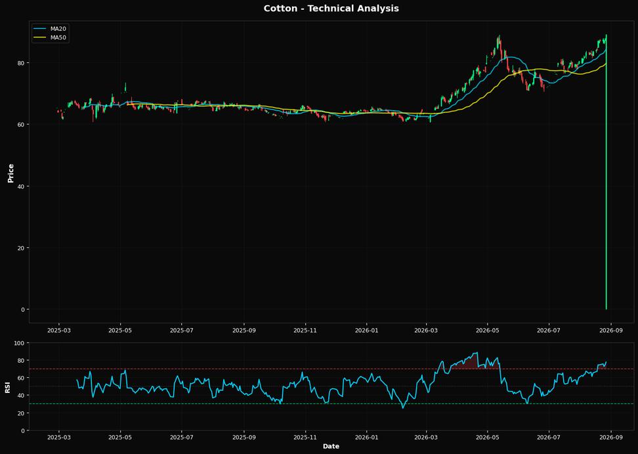Click the 2025-05 date tick under price chart
Image resolution: width=638 pixels, height=454 pixels.
(x=120, y=330)
